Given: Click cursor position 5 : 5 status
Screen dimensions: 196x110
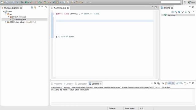Looking at the screenshot, I should (141, 108).
